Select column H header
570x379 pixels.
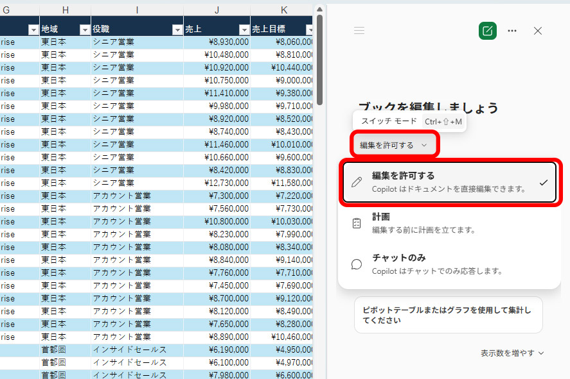65,10
